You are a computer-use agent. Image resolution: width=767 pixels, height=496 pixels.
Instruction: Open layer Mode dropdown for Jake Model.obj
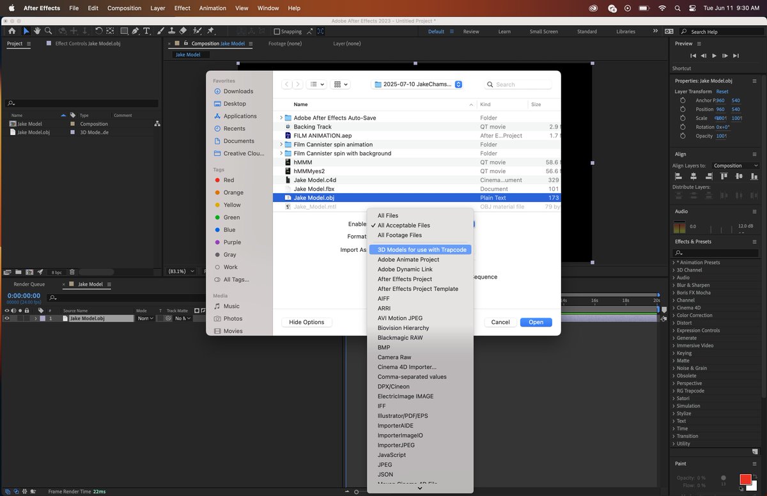click(x=145, y=318)
